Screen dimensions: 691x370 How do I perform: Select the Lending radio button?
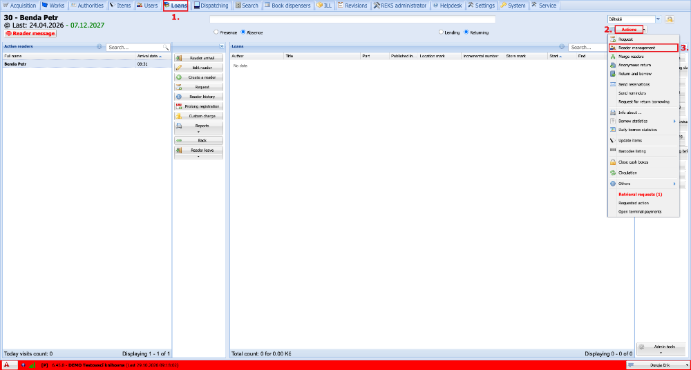pos(441,32)
